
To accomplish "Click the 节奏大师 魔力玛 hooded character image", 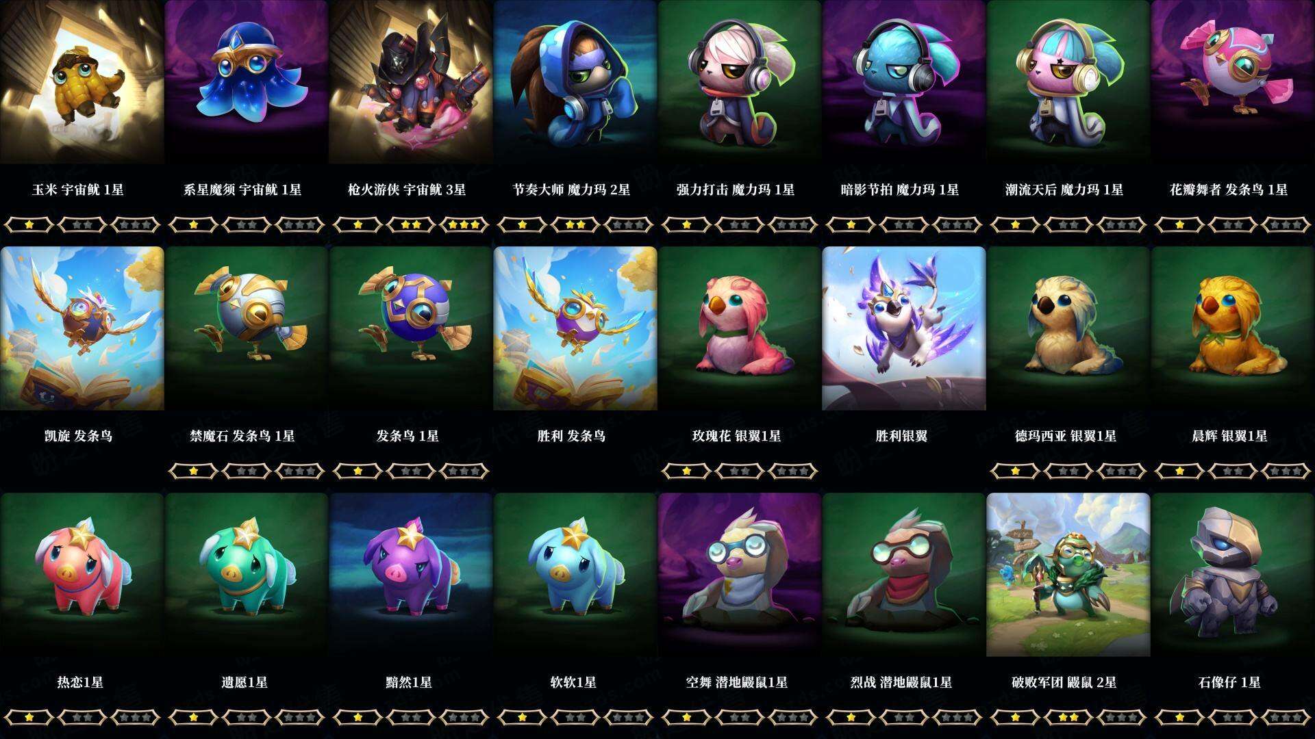I will [x=575, y=82].
